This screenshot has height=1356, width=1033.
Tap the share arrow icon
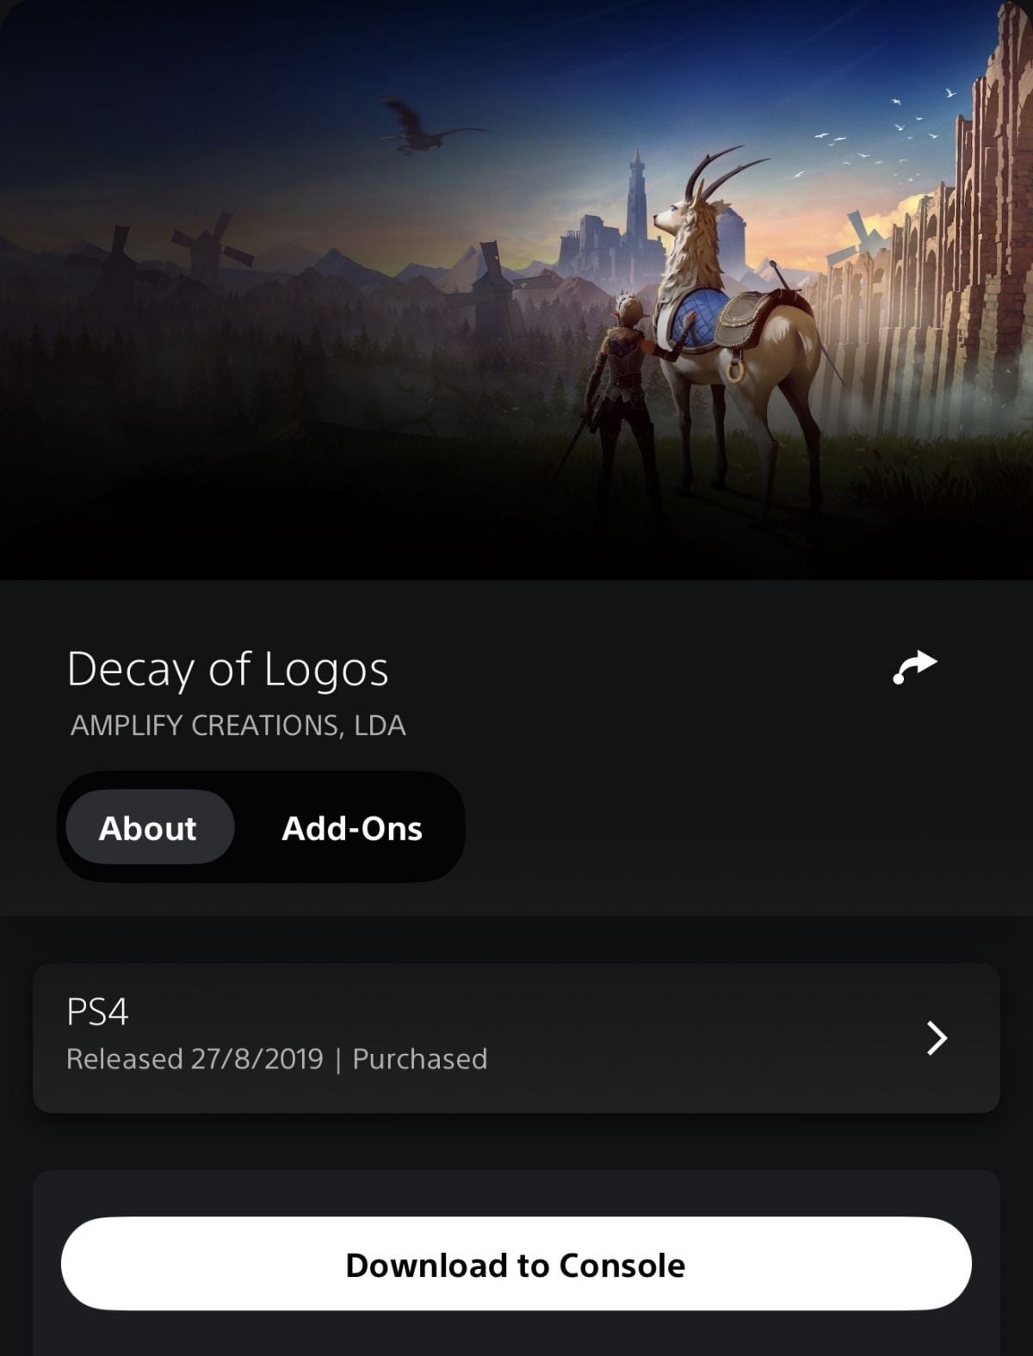click(x=915, y=668)
